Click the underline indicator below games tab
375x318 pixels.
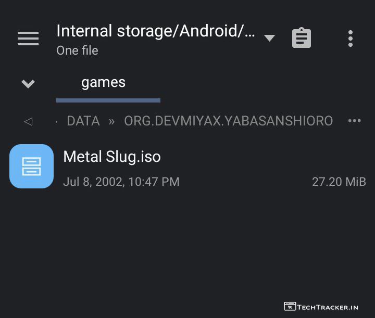pyautogui.click(x=108, y=100)
